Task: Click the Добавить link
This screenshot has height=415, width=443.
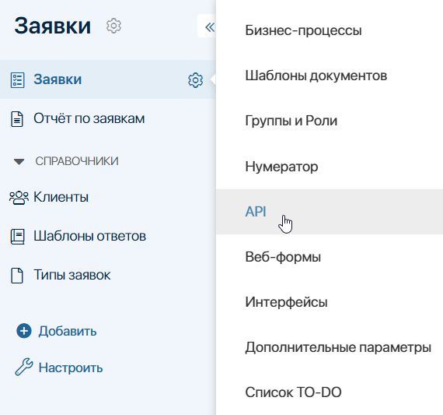Action: click(68, 331)
